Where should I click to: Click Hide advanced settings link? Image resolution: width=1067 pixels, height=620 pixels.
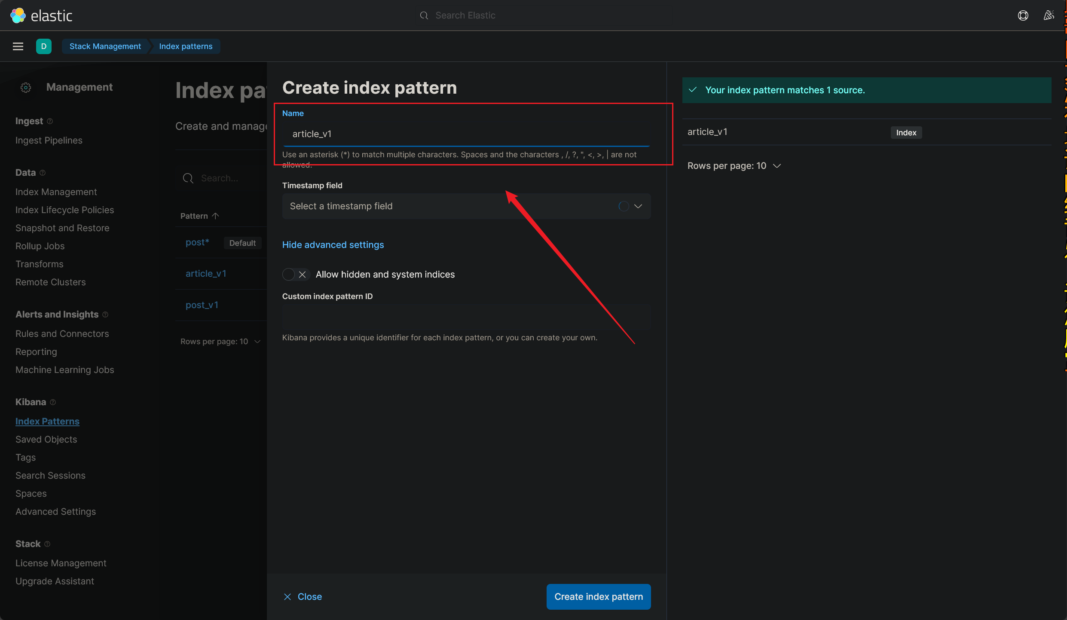(333, 244)
